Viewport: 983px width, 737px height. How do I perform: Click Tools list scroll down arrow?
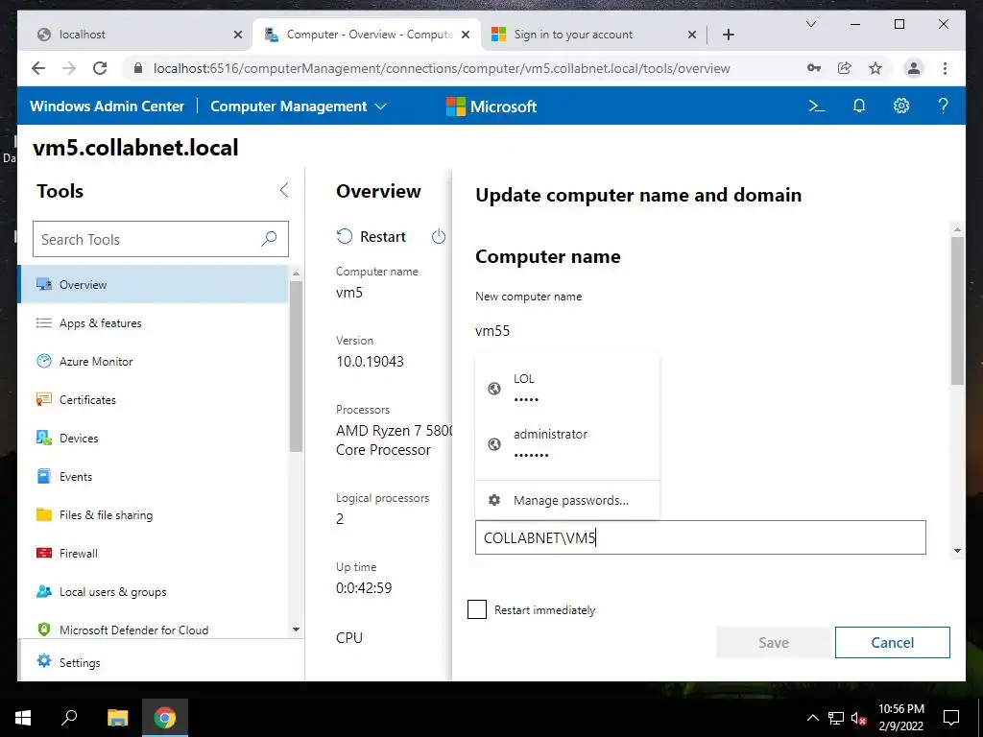click(296, 630)
